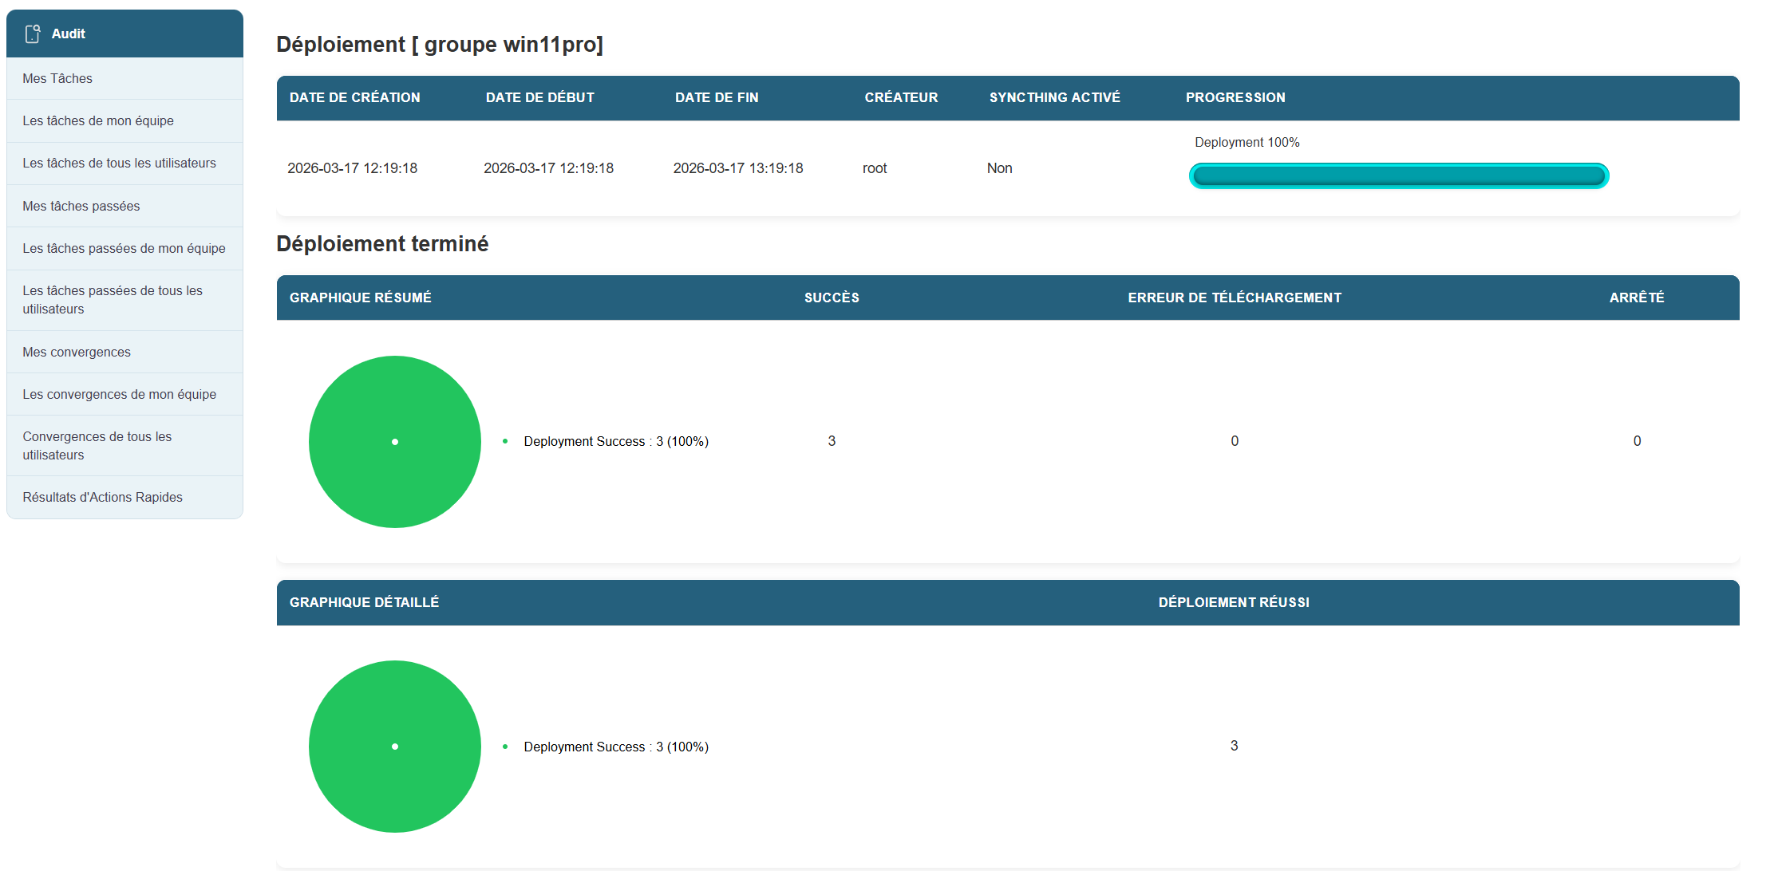1770x871 pixels.
Task: Toggle summary legend Deployment Success label
Action: (x=615, y=441)
